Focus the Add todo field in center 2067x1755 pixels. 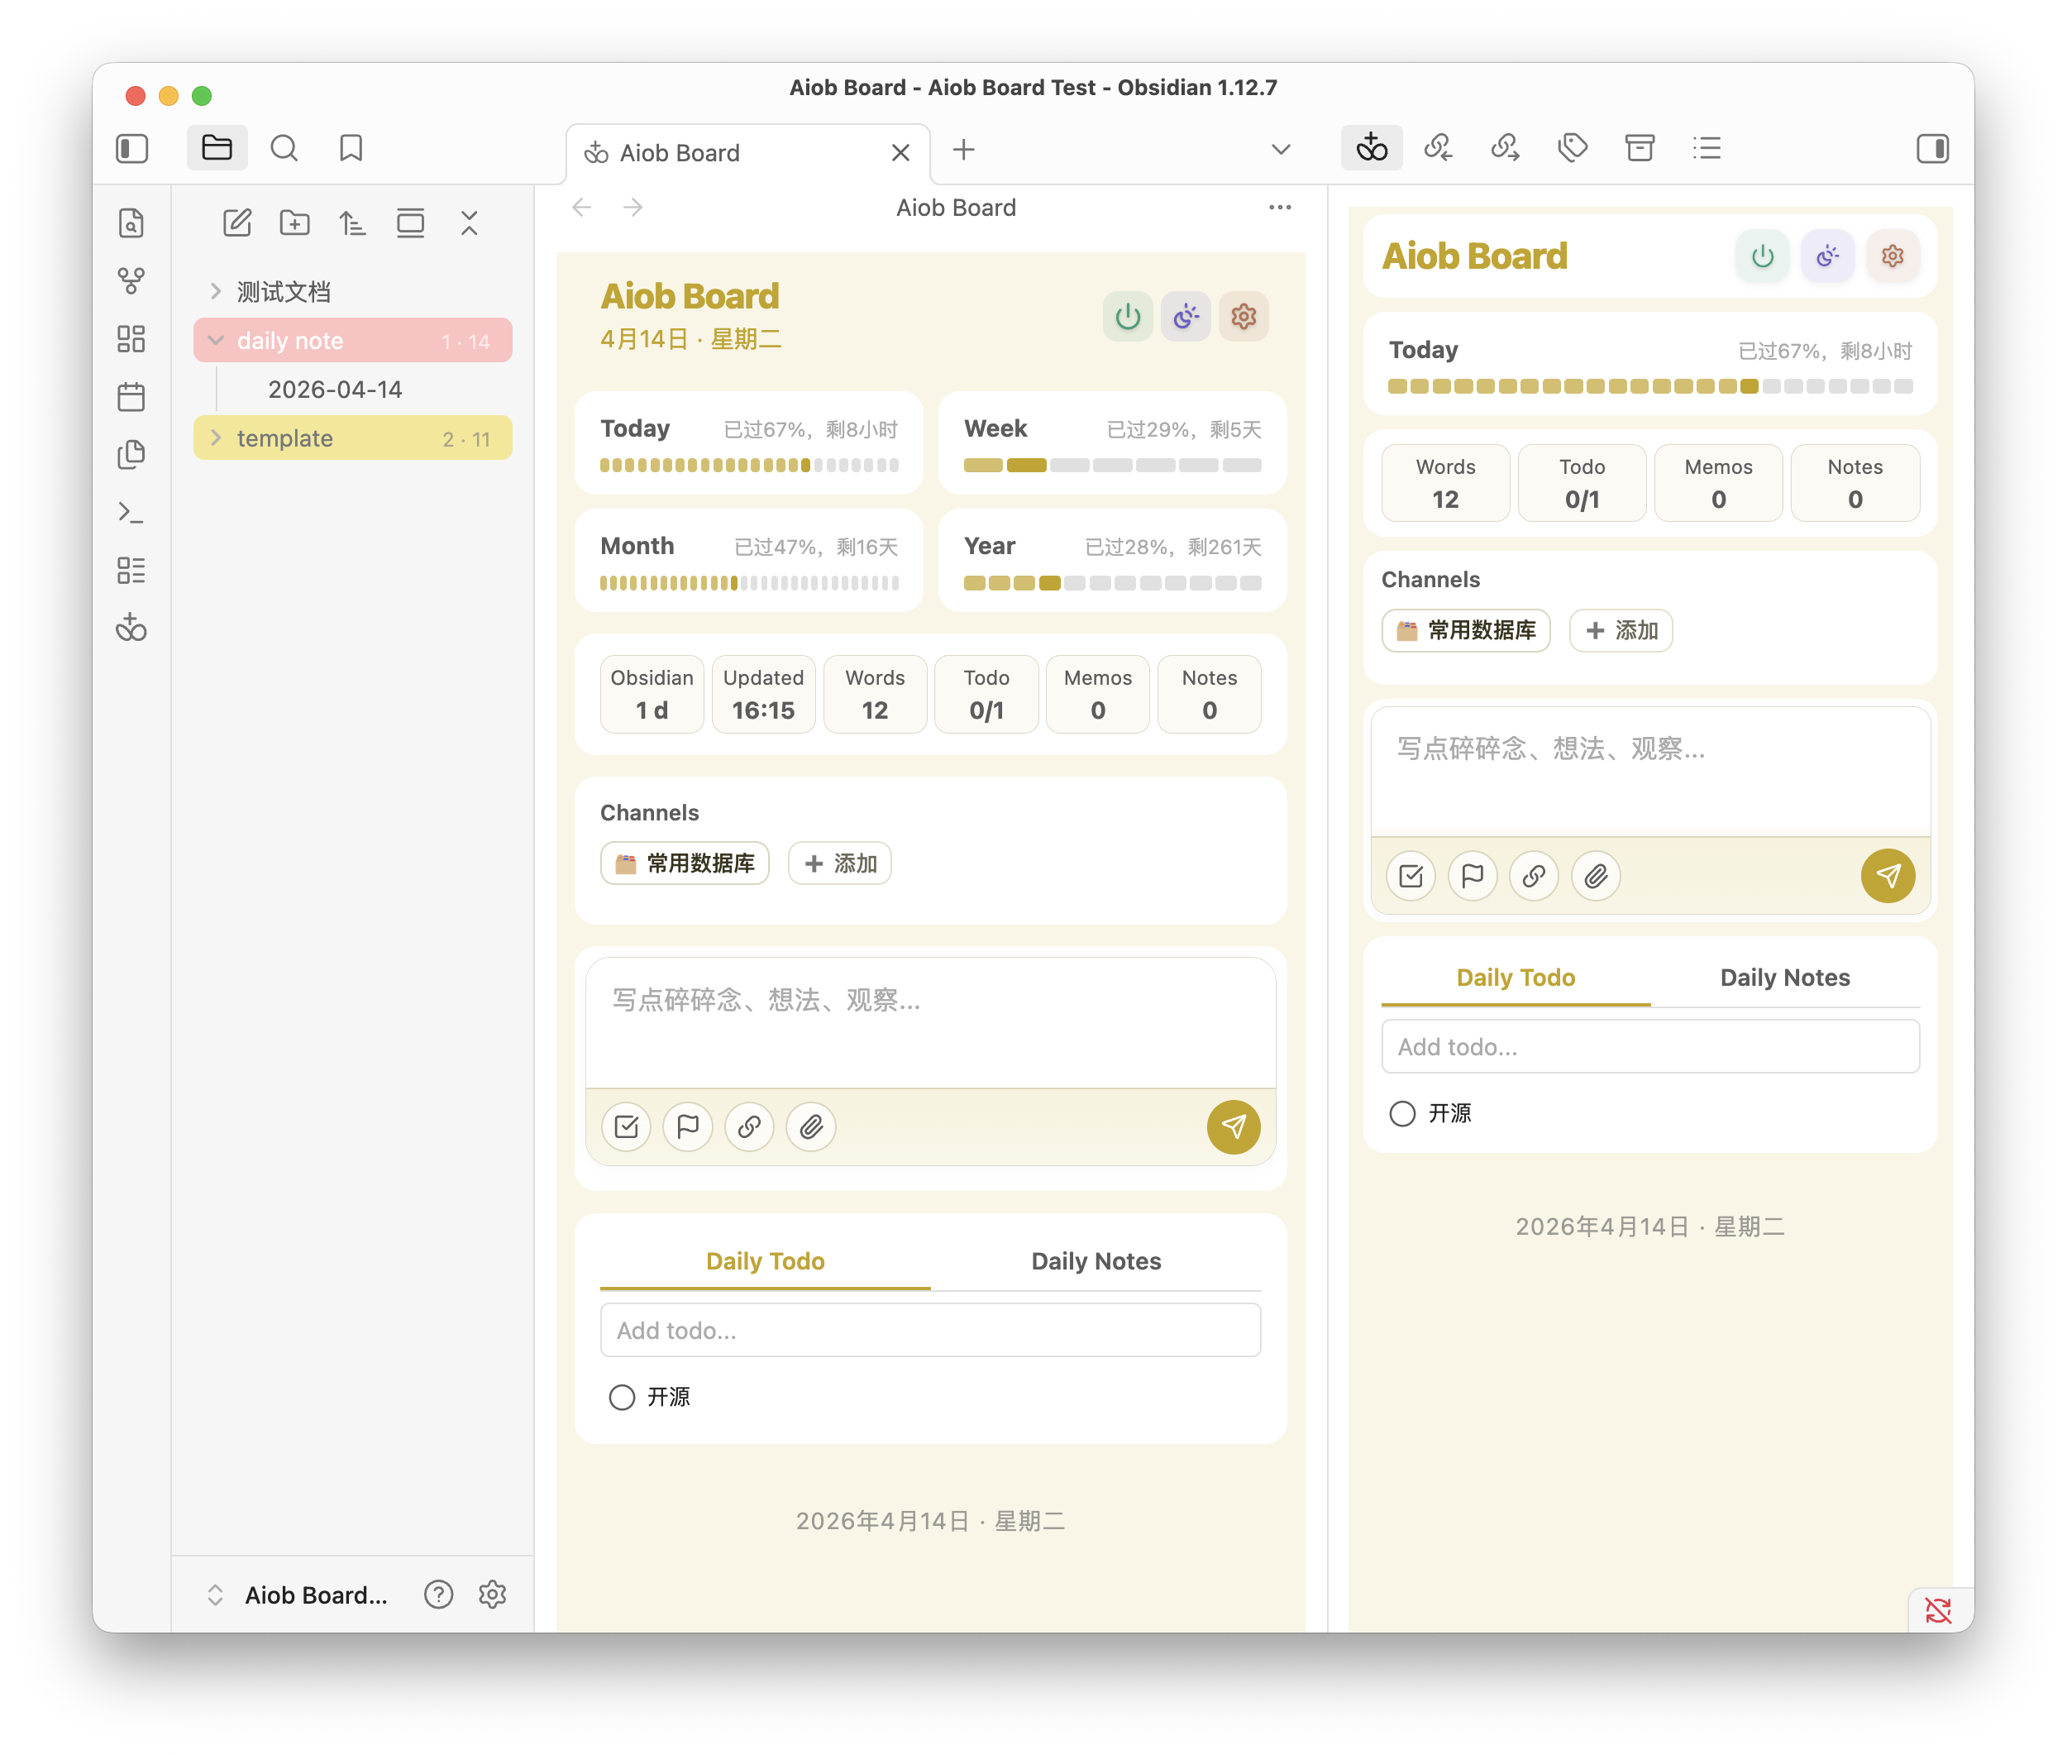click(x=930, y=1330)
